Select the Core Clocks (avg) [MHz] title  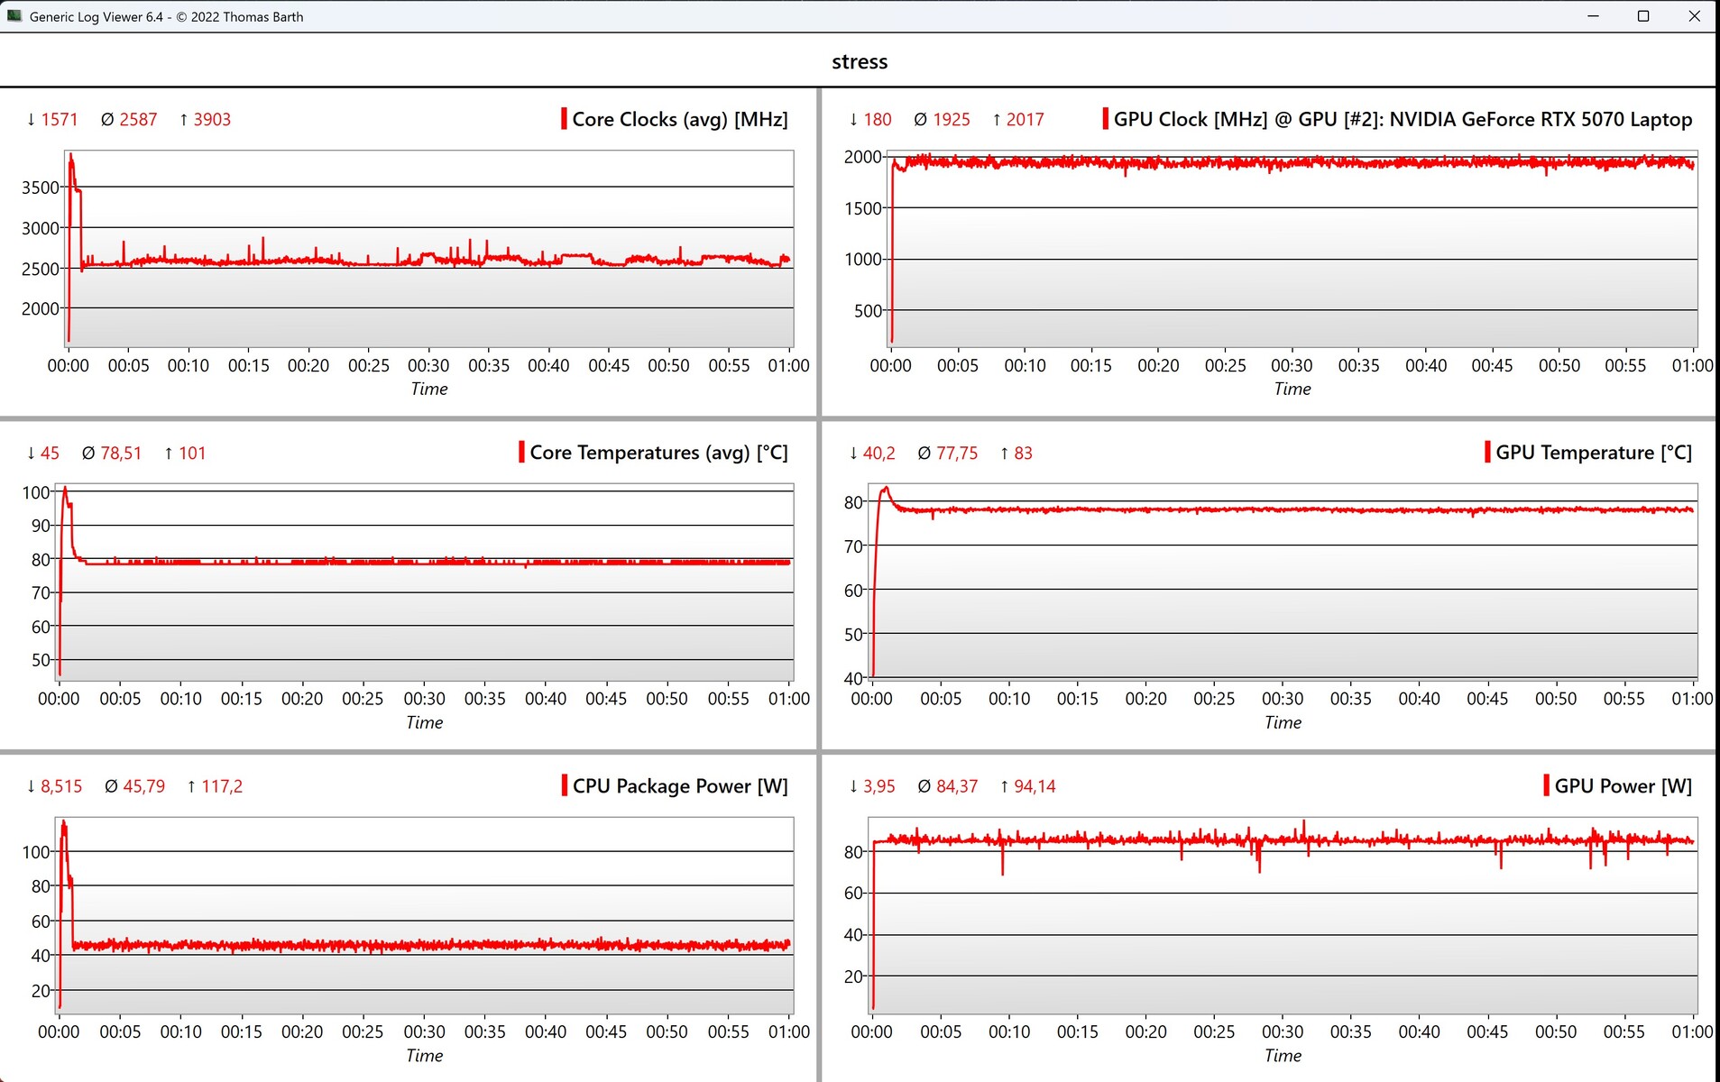(x=679, y=119)
